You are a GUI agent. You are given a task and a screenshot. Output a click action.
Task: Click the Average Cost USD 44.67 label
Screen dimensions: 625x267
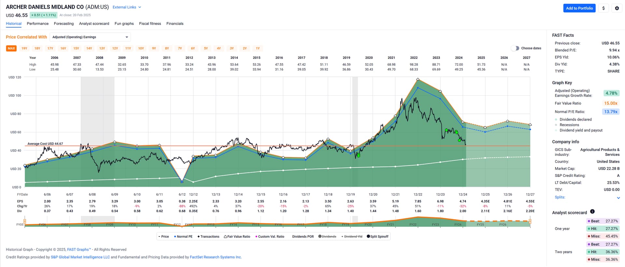45,143
